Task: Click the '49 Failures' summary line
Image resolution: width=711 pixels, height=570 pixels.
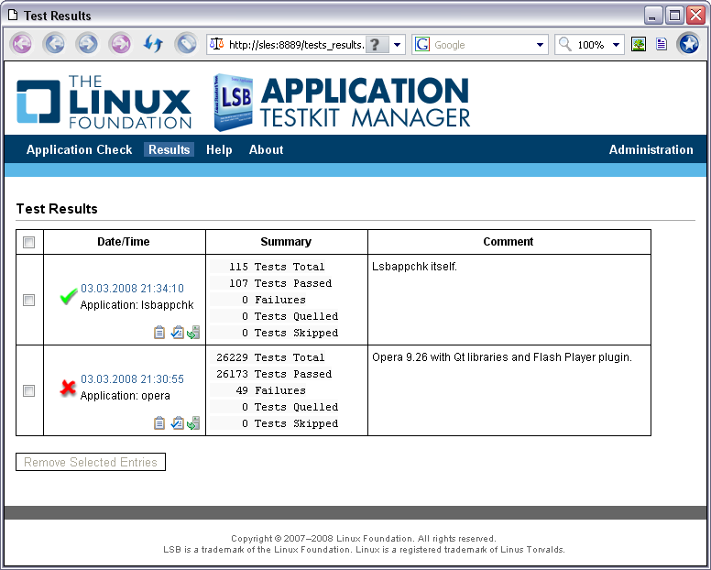Action: (x=270, y=390)
